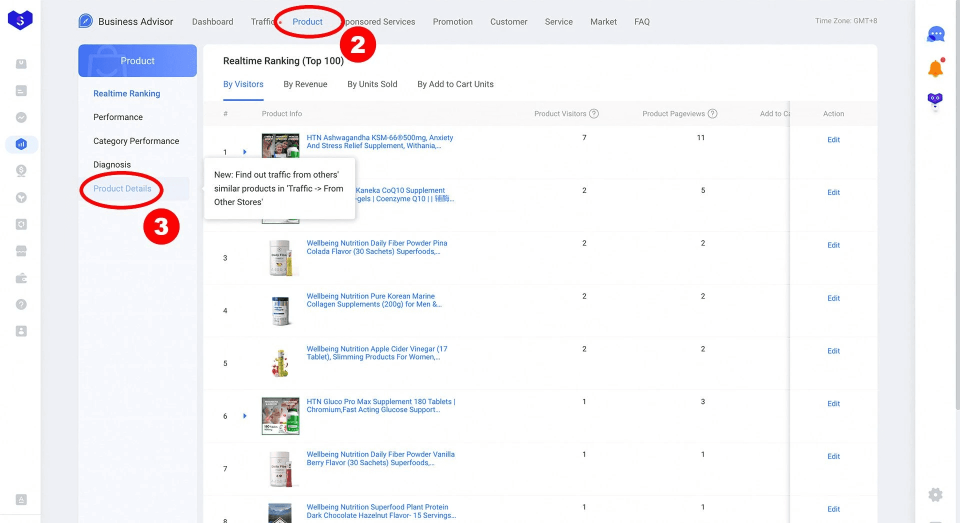Switch to By Units Sold tab
Image resolution: width=960 pixels, height=523 pixels.
click(372, 84)
